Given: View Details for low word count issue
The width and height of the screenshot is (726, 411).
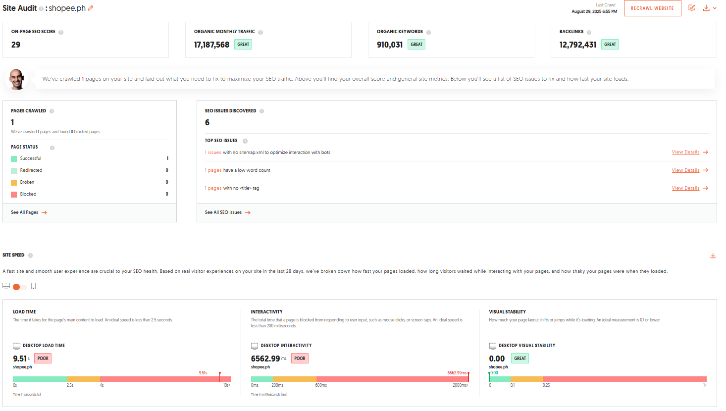Looking at the screenshot, I should [690, 170].
